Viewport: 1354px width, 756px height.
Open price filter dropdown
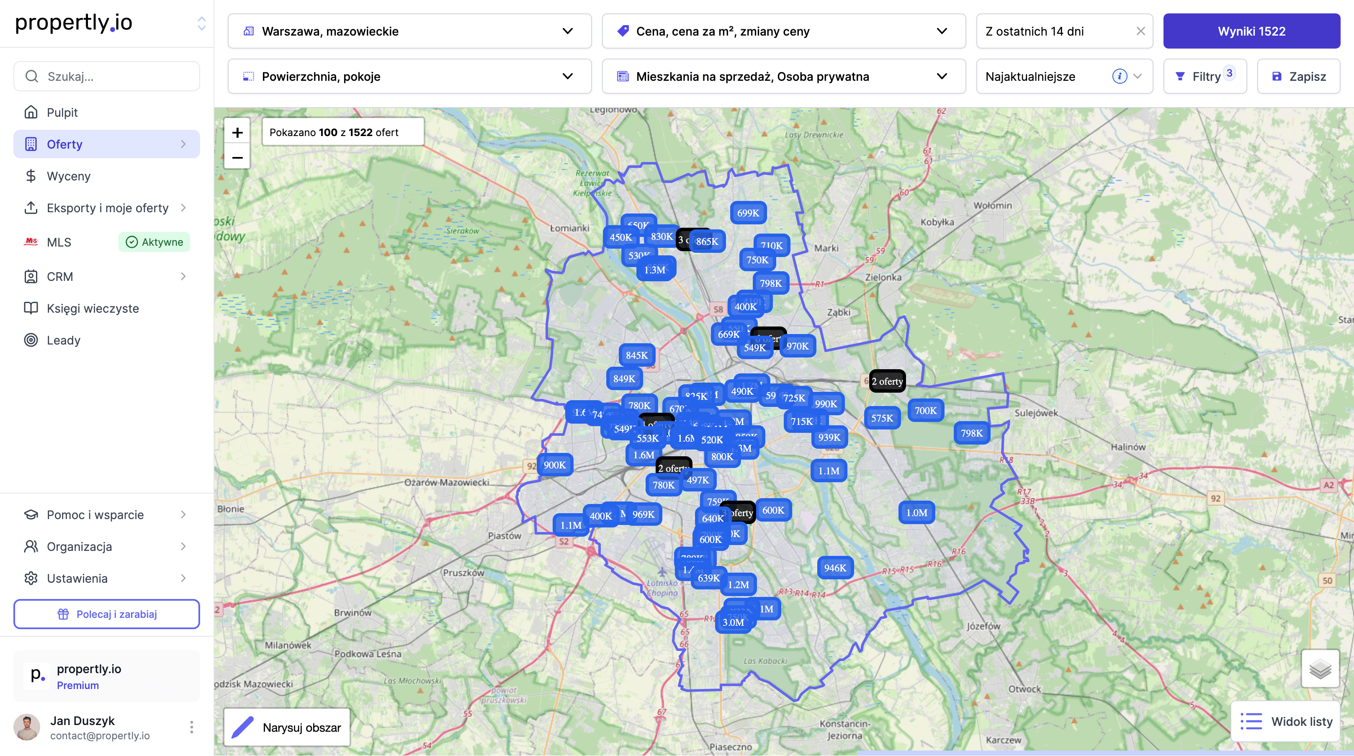[x=783, y=31]
